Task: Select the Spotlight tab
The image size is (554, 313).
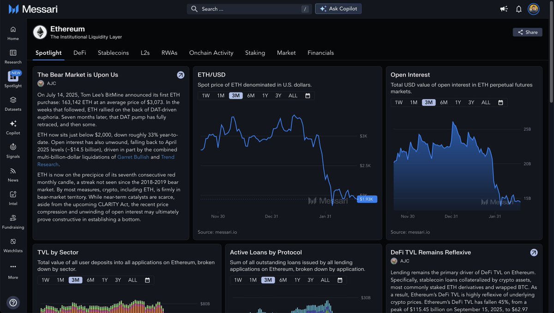Action: (x=48, y=53)
